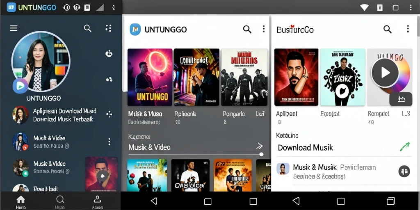Image resolution: width=420 pixels, height=210 pixels.
Task: Click the search icon in right panel header
Action: [x=387, y=29]
